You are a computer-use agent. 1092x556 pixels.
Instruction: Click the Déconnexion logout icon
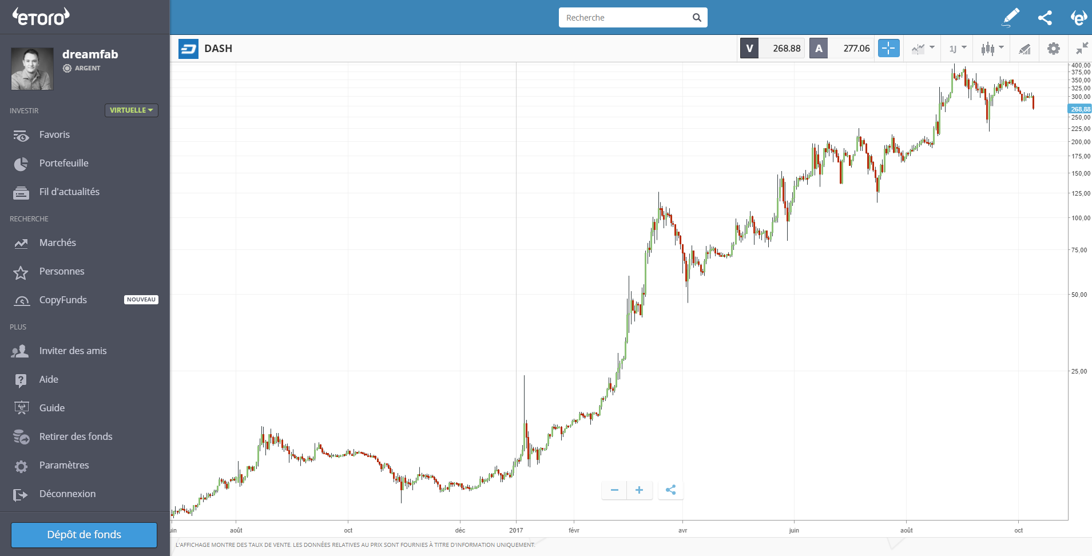[x=21, y=495]
